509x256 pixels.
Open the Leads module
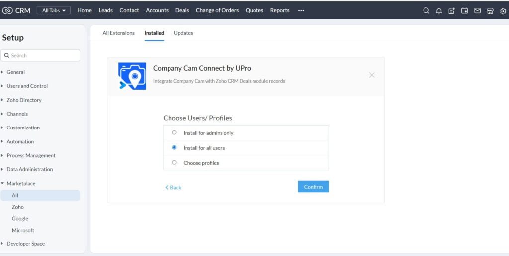(x=105, y=10)
